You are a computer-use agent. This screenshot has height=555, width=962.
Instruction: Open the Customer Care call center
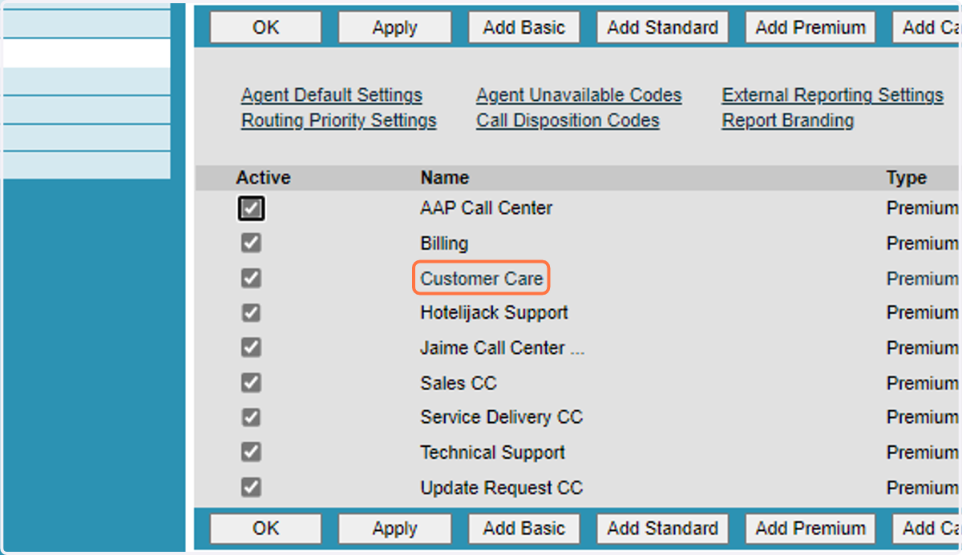click(482, 279)
